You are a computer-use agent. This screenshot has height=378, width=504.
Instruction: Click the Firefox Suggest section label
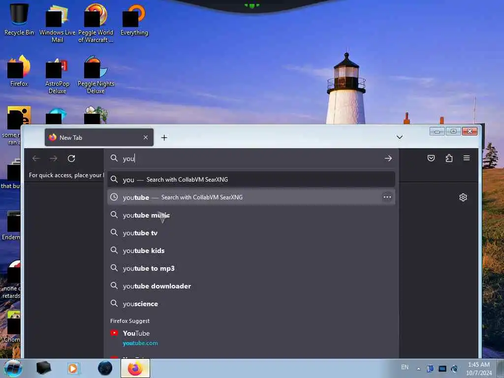pos(130,321)
